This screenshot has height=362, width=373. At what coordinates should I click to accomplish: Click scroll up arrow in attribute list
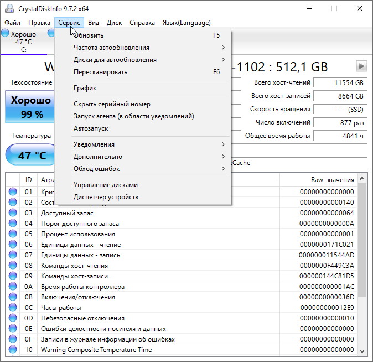click(x=362, y=178)
